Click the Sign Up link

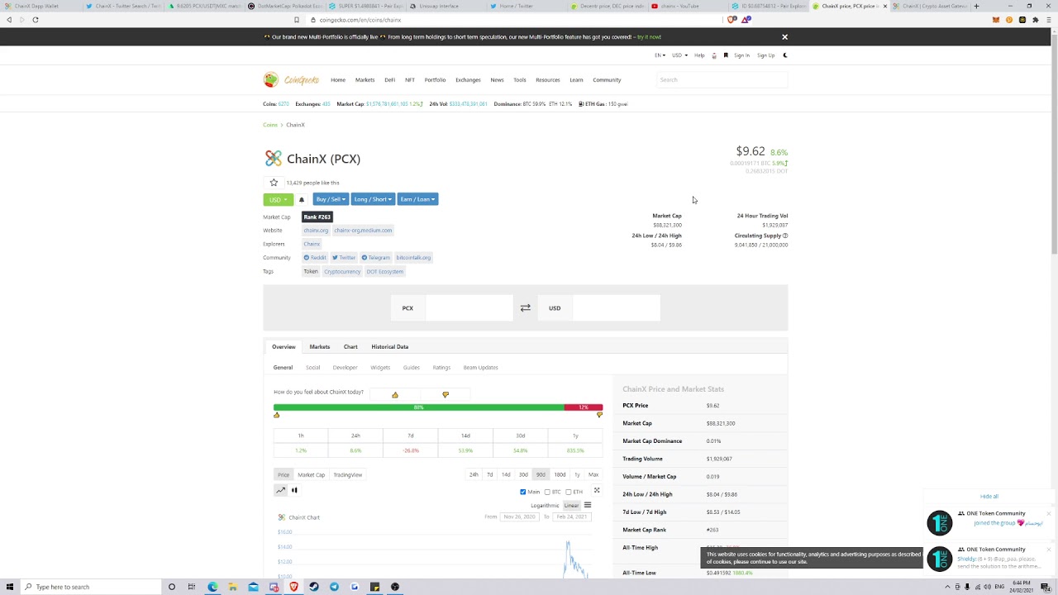coord(766,55)
